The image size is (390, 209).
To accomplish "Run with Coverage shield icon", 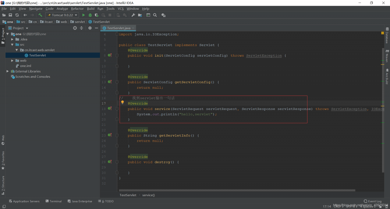I will click(x=97, y=15).
